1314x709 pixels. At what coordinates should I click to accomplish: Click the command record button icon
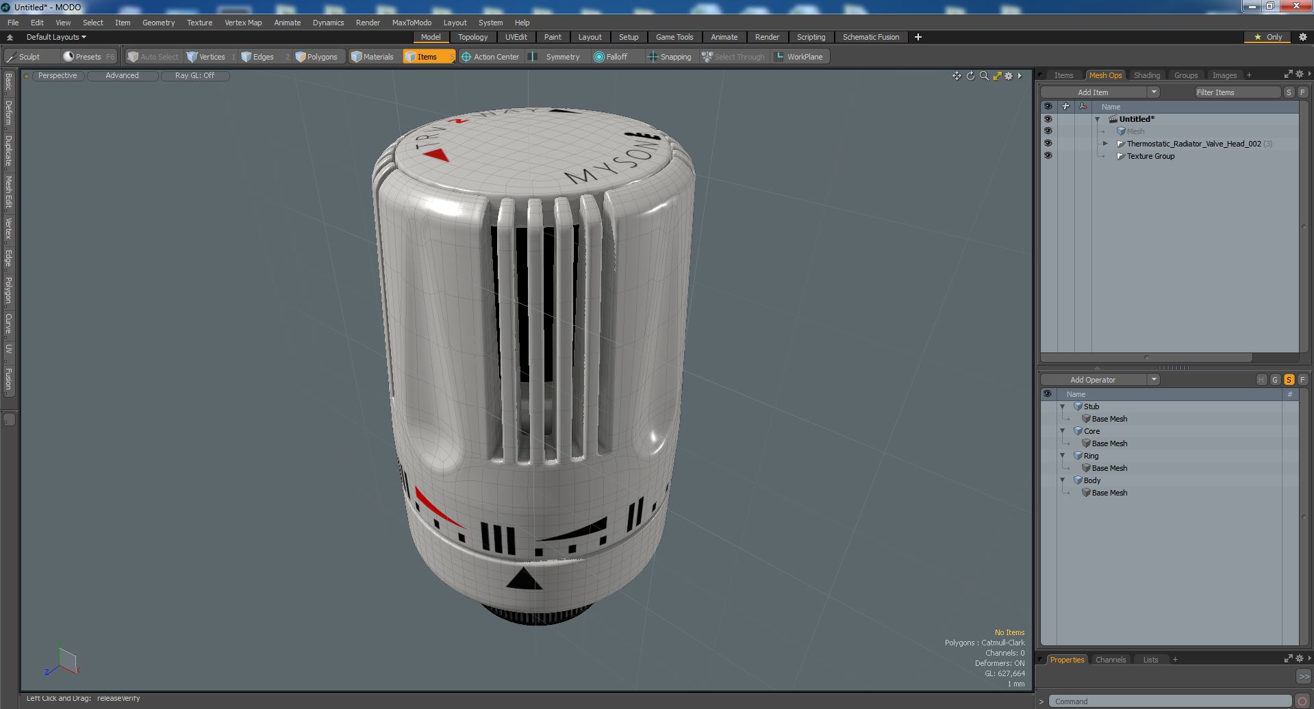tap(1302, 701)
